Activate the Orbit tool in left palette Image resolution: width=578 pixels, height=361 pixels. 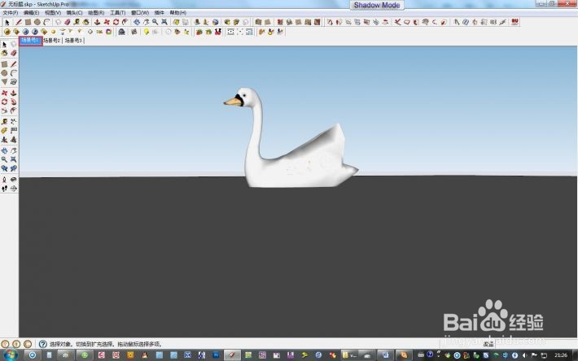point(4,150)
